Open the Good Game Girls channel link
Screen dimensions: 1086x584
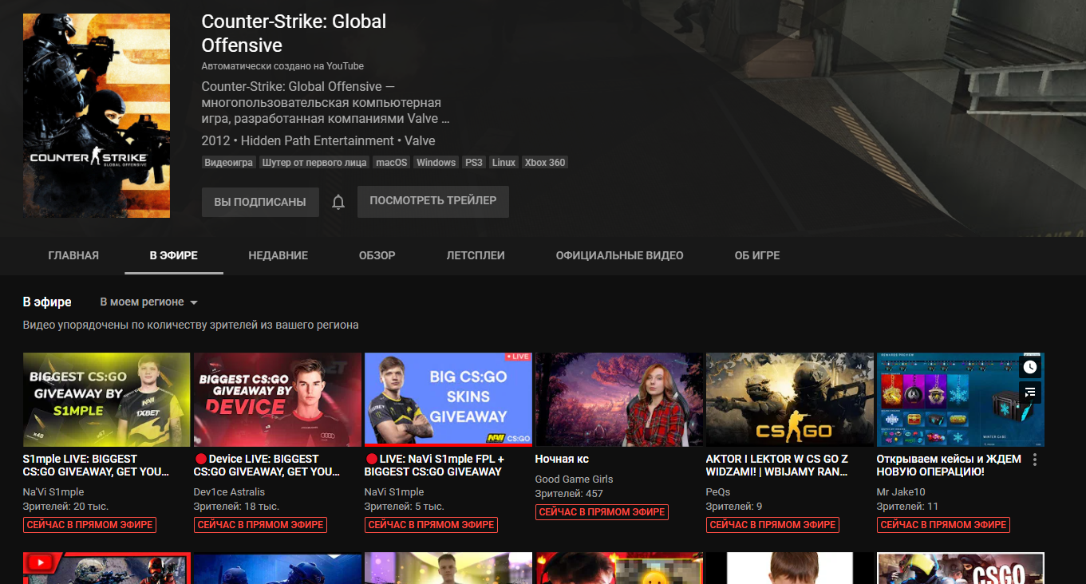[x=574, y=479]
